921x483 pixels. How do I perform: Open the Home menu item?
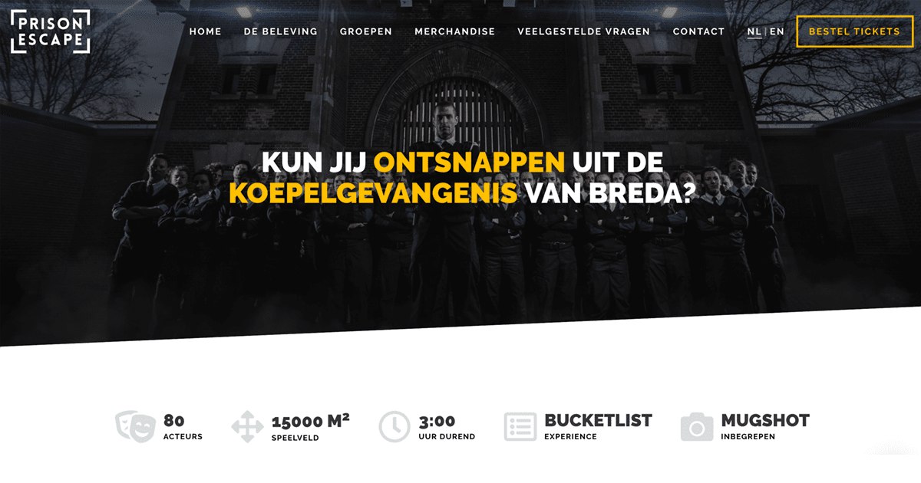point(205,31)
